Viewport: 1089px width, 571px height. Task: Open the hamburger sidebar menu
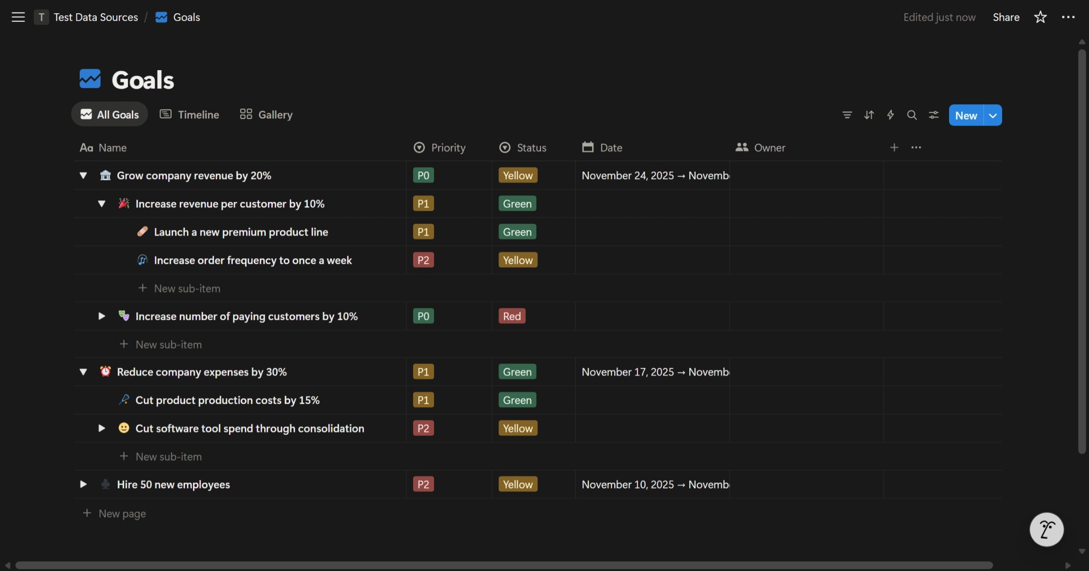pyautogui.click(x=18, y=18)
